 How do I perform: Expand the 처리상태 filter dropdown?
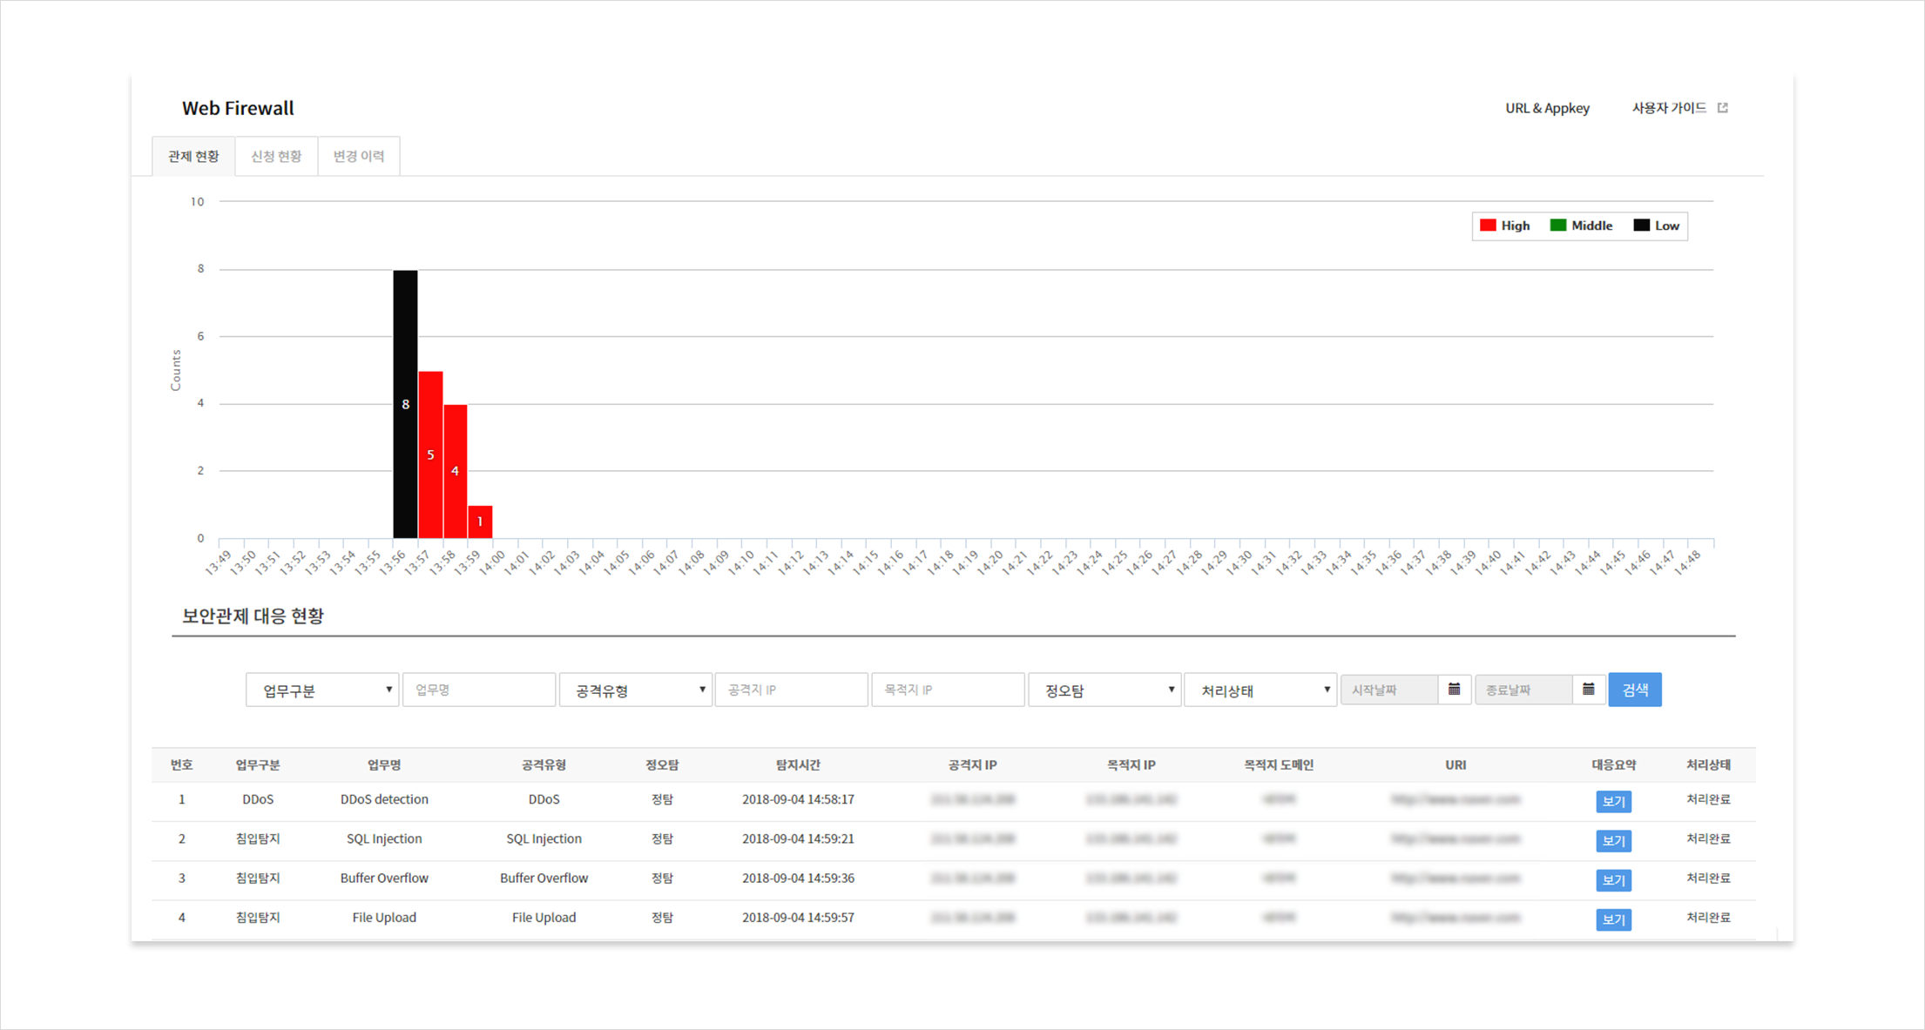[1260, 690]
